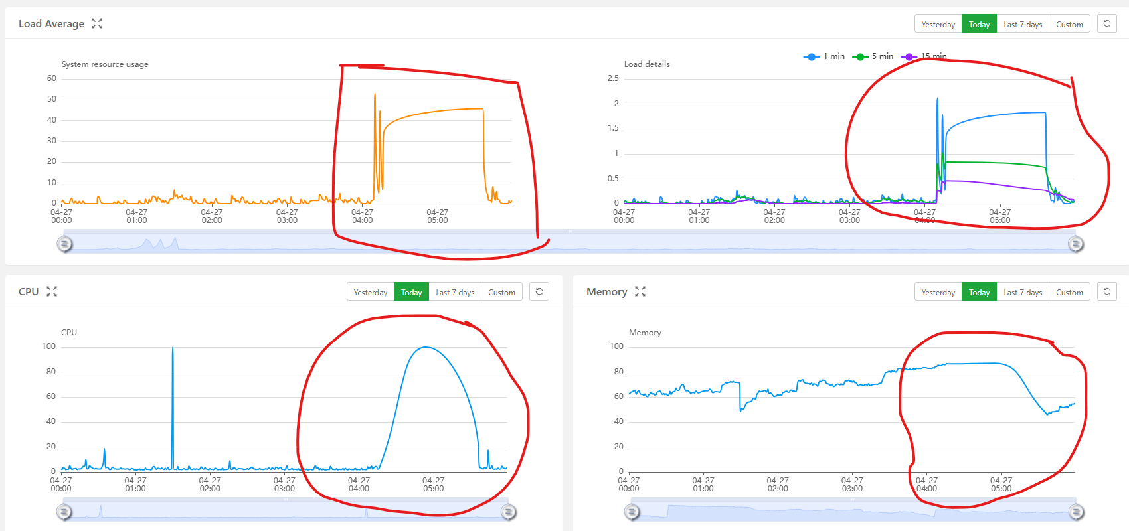
Task: Refresh the Load Average chart
Action: point(1106,24)
